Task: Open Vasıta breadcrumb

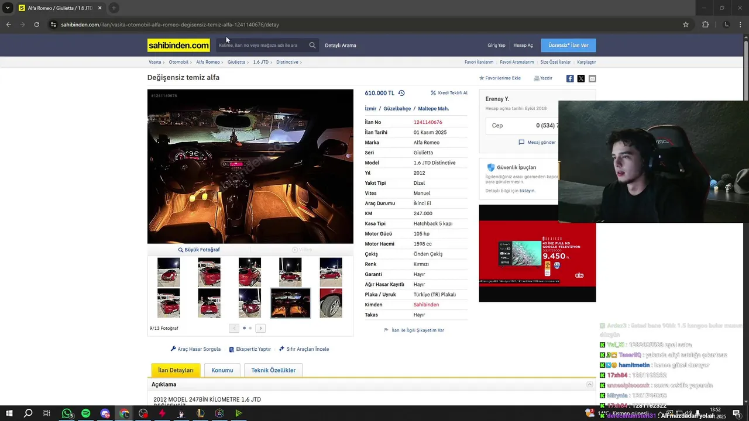Action: tap(154, 62)
